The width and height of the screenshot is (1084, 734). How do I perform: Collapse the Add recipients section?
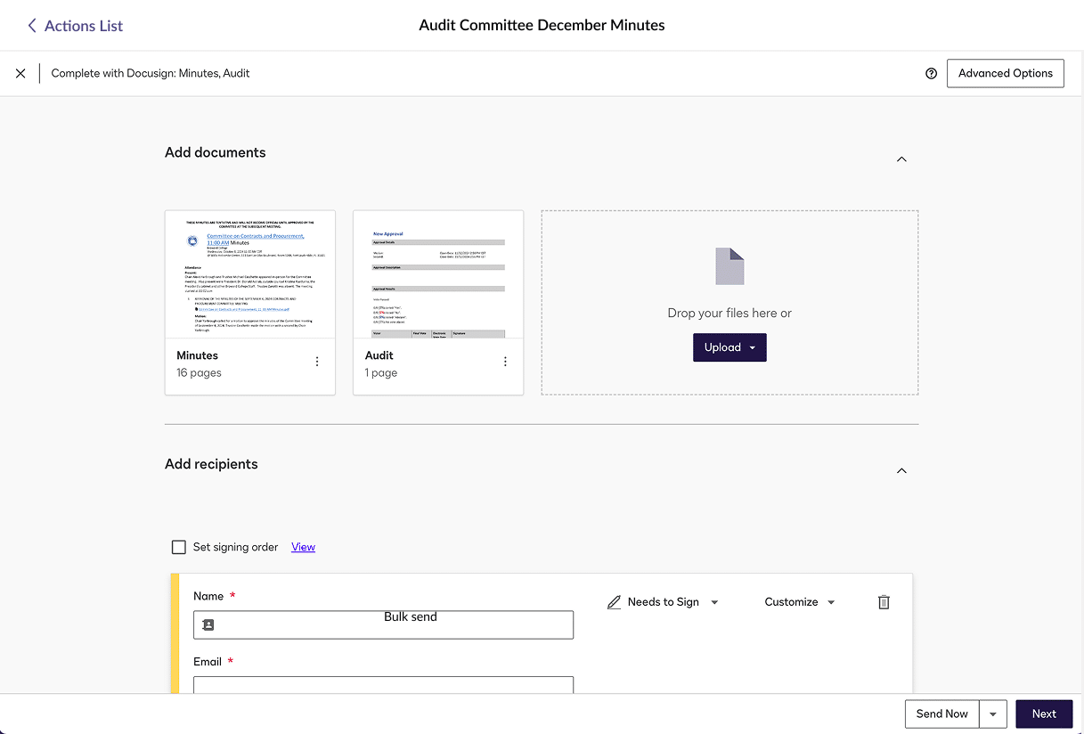click(901, 470)
